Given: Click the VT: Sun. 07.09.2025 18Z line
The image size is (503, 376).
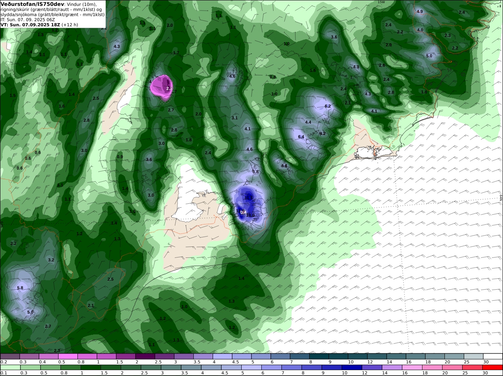Looking at the screenshot, I should point(31,25).
